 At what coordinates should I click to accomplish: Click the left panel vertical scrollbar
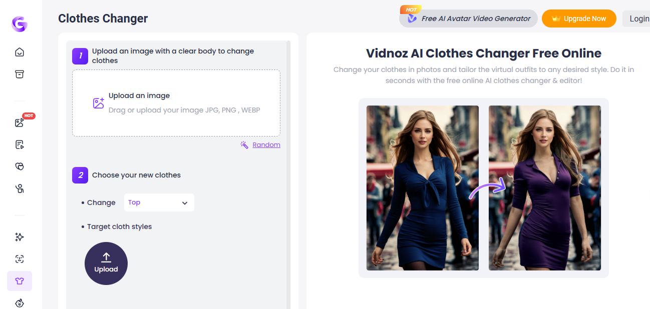(x=288, y=175)
